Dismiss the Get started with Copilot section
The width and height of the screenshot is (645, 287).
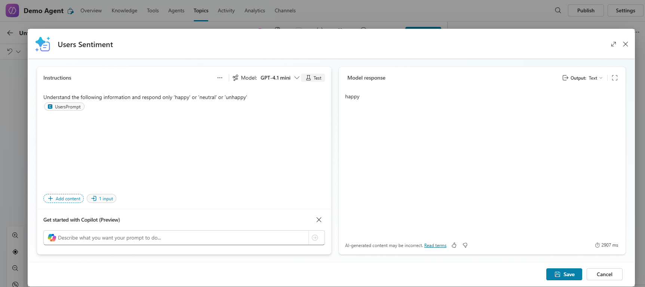tap(319, 220)
